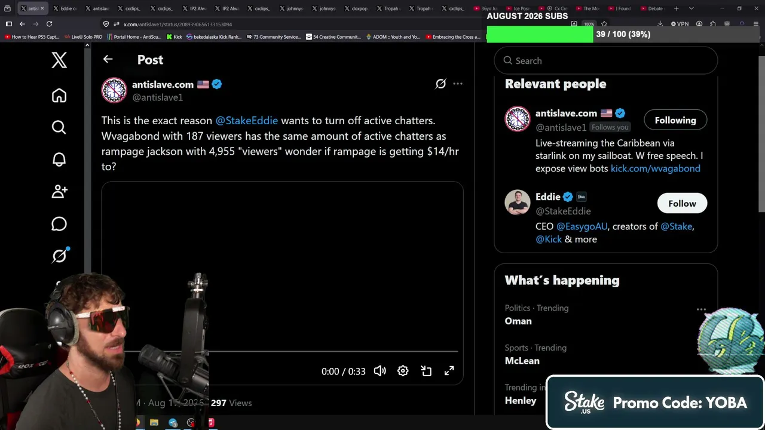Reload the current page
This screenshot has height=430, width=765.
49,24
